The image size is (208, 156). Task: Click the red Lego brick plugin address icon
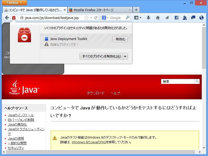point(14,18)
